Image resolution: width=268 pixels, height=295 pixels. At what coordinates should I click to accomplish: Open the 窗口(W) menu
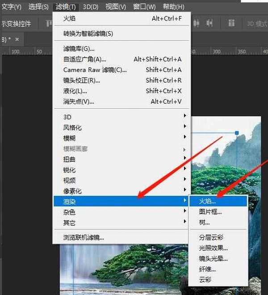coord(144,7)
